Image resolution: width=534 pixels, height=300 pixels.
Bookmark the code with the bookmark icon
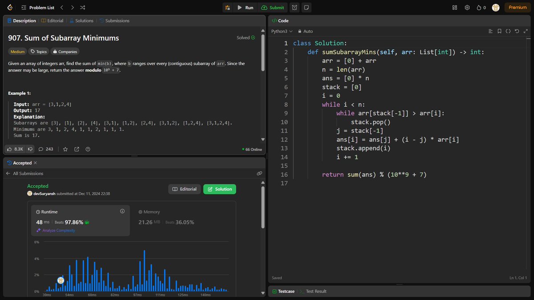click(x=499, y=31)
